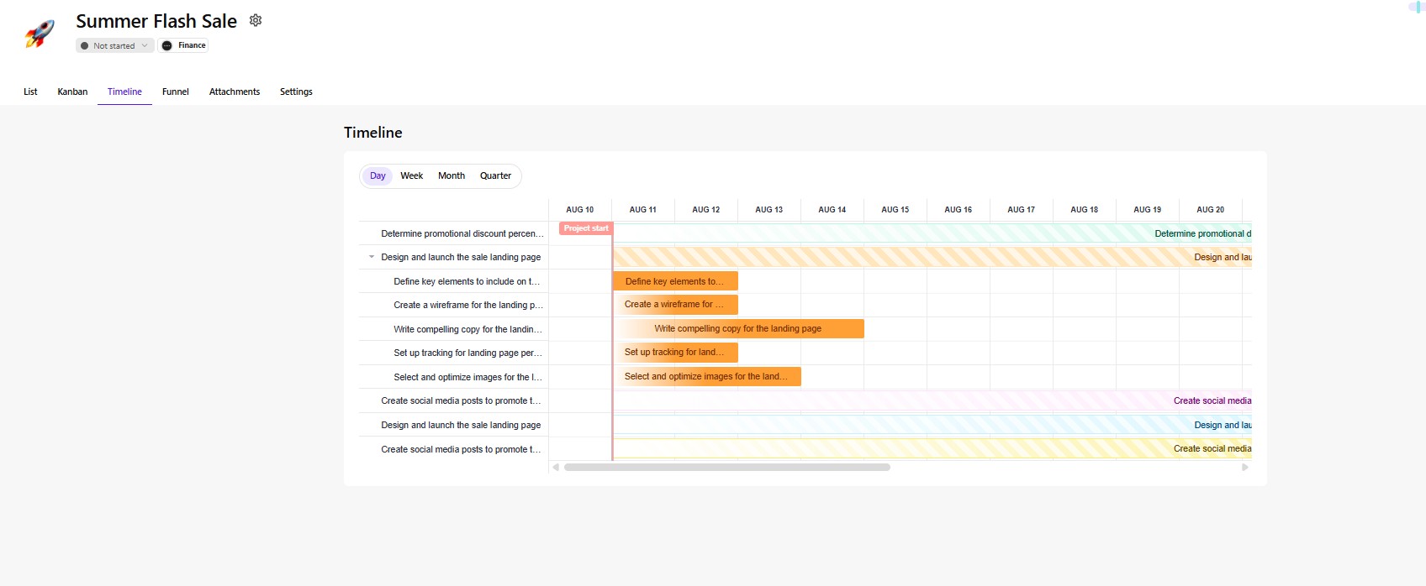Open the Attachments tab
Image resolution: width=1426 pixels, height=586 pixels.
tap(234, 92)
